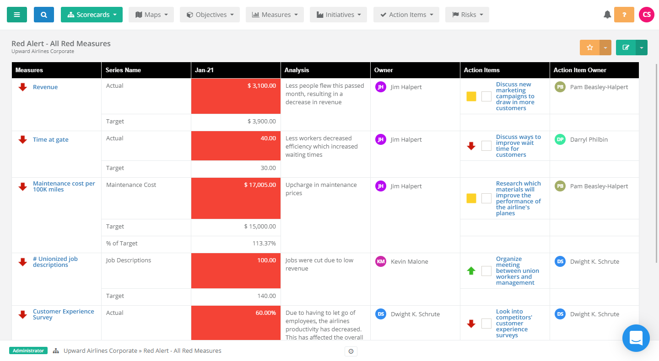Open the Revenue measure link

point(45,86)
